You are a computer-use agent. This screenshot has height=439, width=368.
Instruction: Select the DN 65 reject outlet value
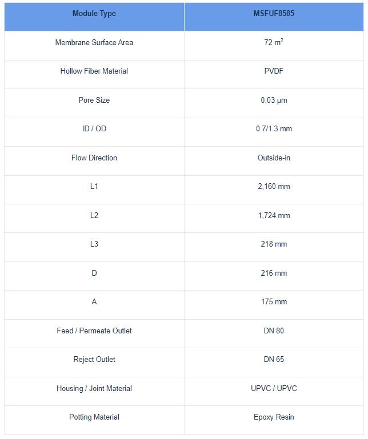[274, 360]
